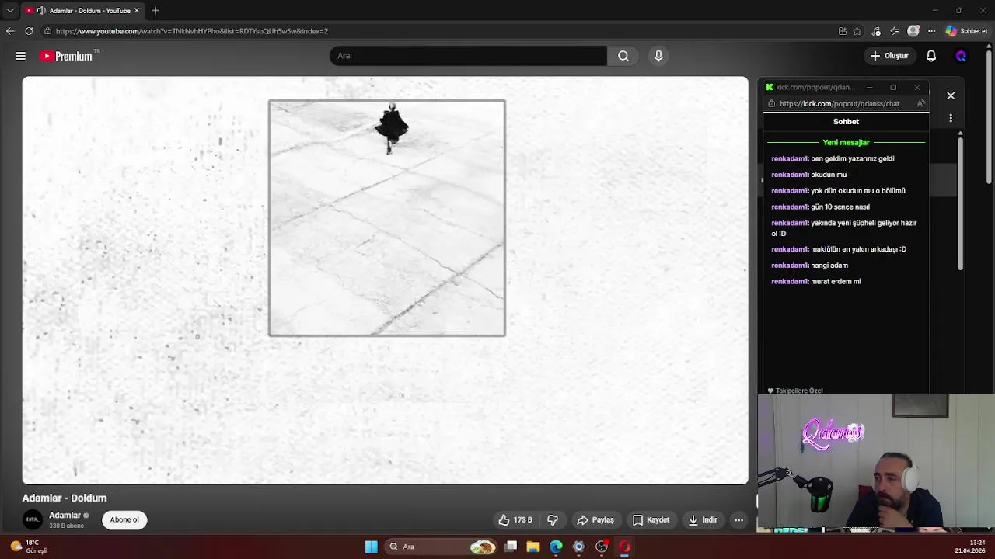Screen dimensions: 995x559
Task: Click the video title Adamlar - Doldum
Action: (x=65, y=498)
